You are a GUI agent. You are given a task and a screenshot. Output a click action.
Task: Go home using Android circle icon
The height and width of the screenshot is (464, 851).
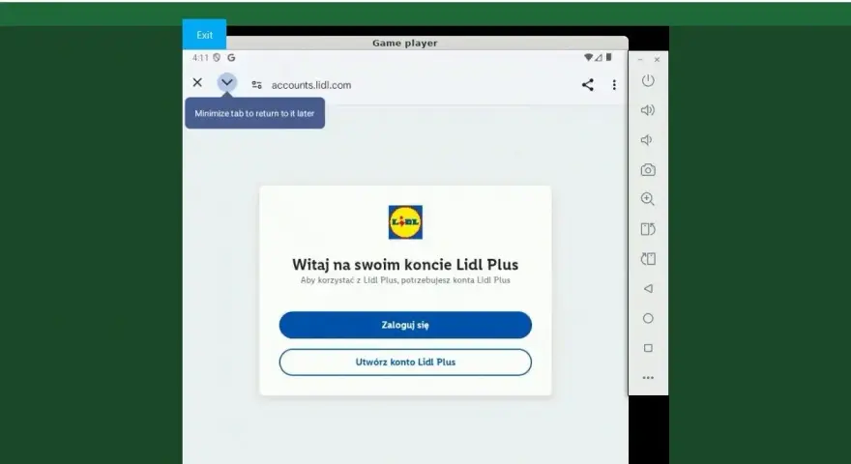[648, 319]
